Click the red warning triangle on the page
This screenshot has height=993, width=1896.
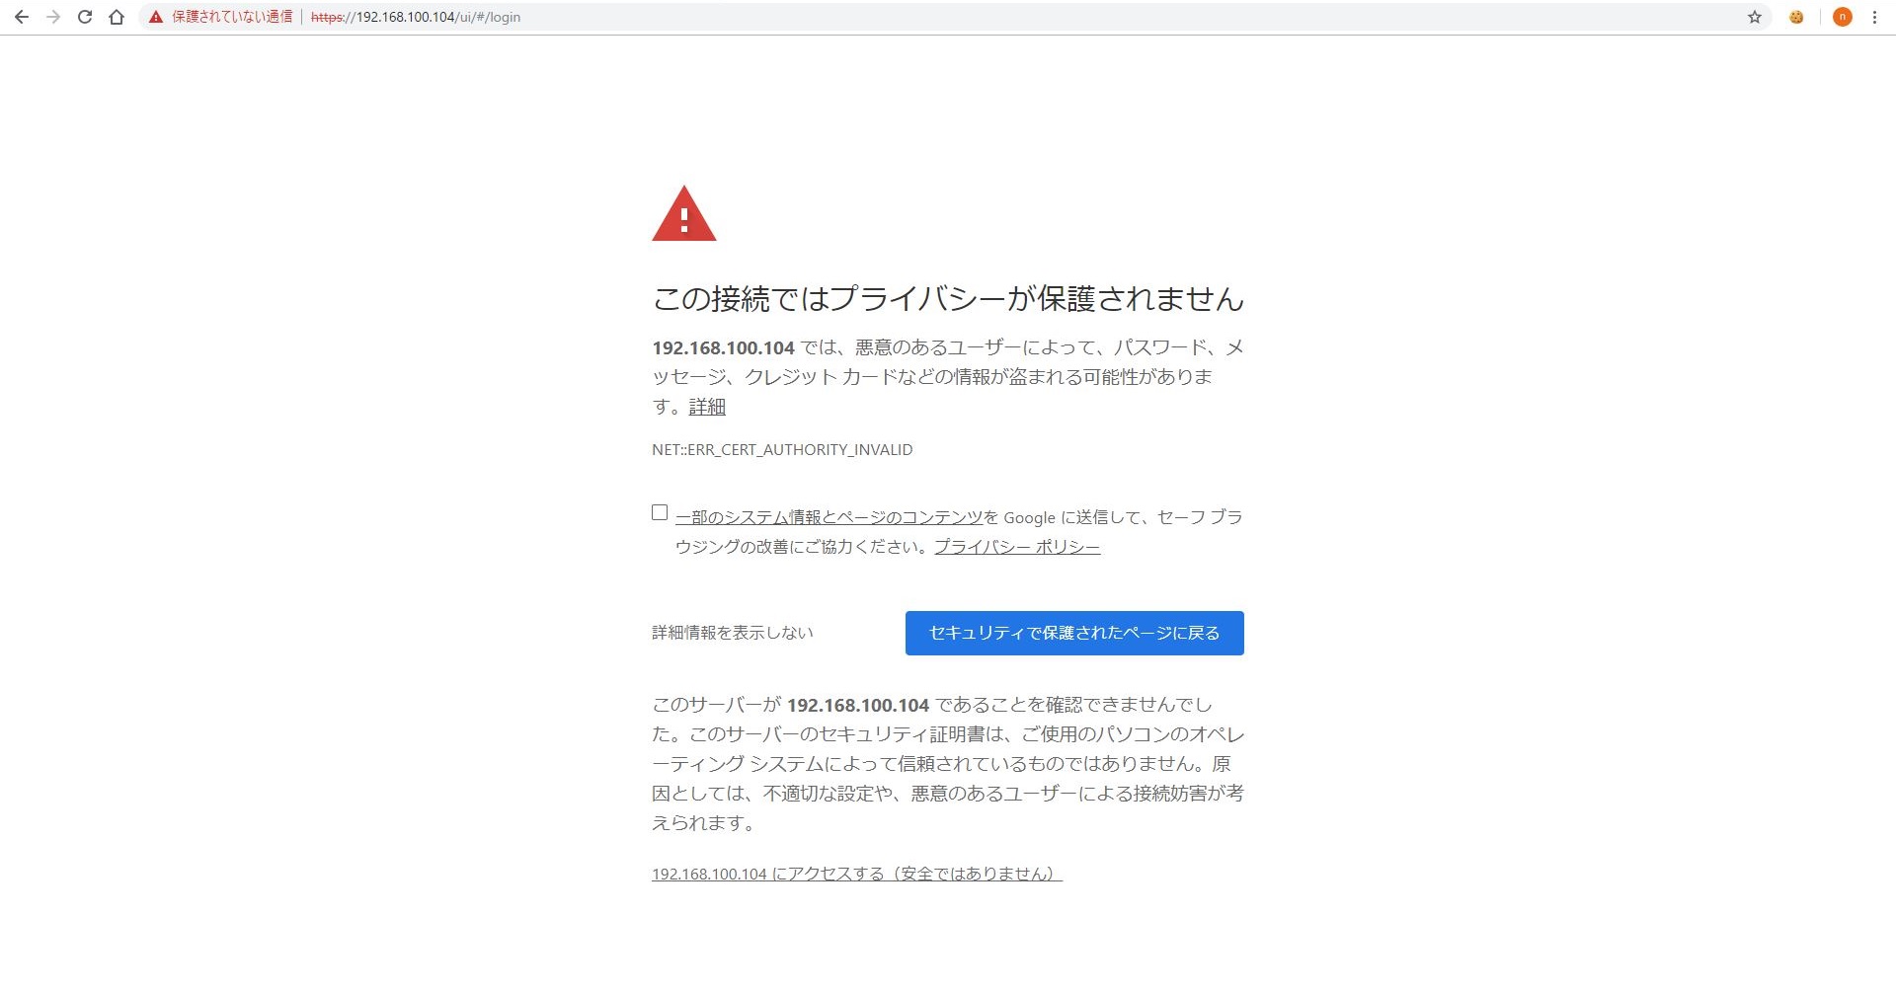[684, 214]
